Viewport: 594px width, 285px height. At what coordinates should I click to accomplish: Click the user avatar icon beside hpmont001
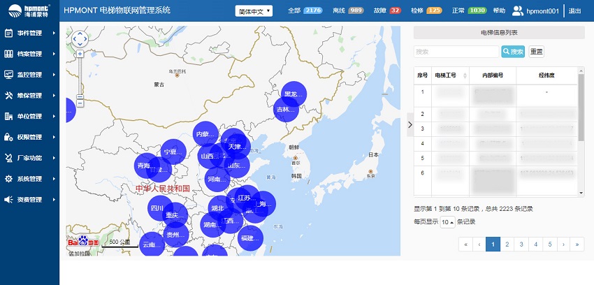(517, 11)
